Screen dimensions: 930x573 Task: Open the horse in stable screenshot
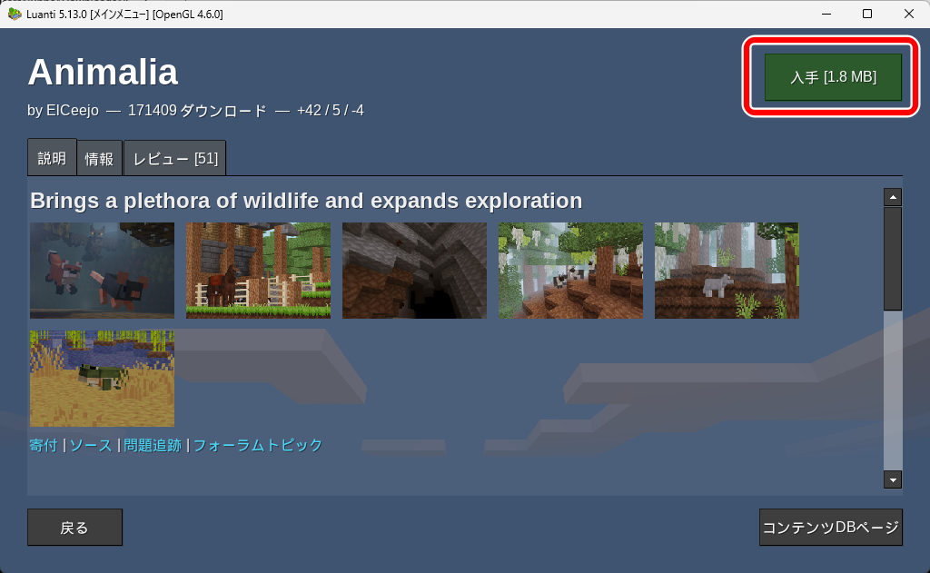pyautogui.click(x=258, y=271)
